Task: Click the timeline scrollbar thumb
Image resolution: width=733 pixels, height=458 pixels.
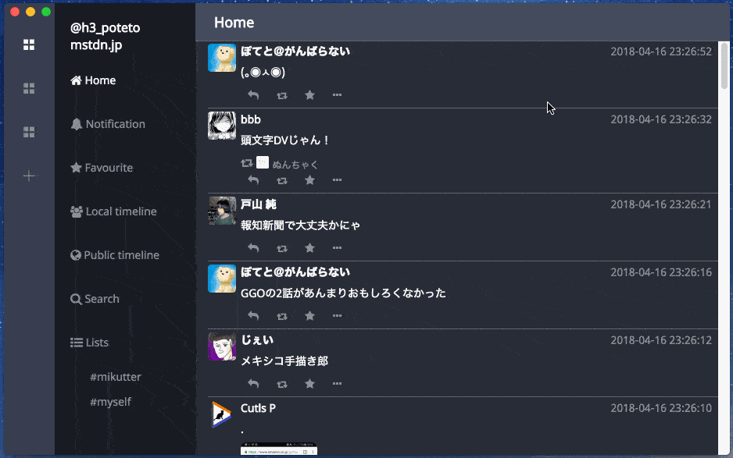Action: pyautogui.click(x=724, y=66)
